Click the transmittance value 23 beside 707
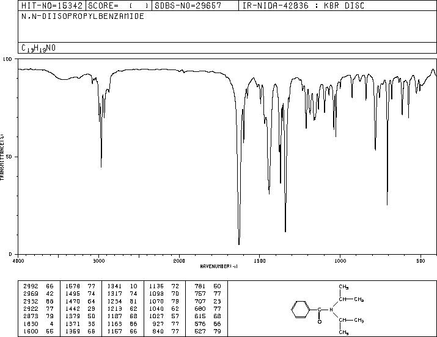 tap(217, 301)
